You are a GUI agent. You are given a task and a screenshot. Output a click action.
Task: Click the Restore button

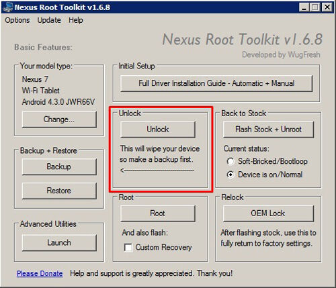tap(59, 191)
